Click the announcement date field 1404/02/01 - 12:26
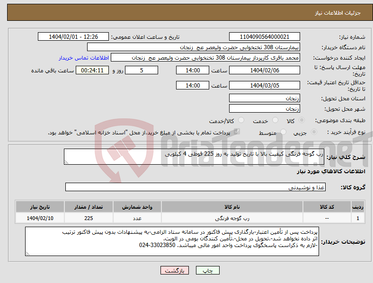Viewport: 373px width, 283px height. (73, 36)
